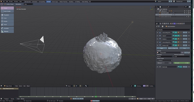Jump to the timeline end frame
Image resolution: width=194 pixels, height=102 pixels.
(83, 99)
